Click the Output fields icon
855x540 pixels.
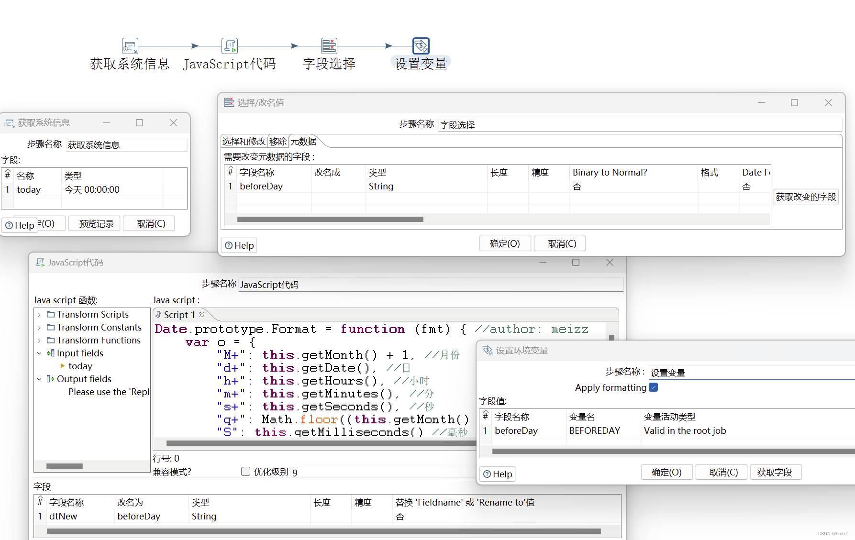(x=51, y=379)
